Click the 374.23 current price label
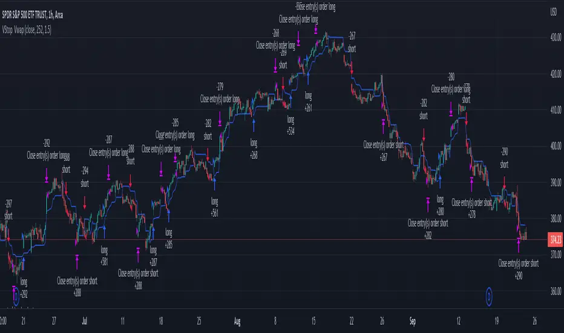This screenshot has height=333, width=564. point(556,239)
